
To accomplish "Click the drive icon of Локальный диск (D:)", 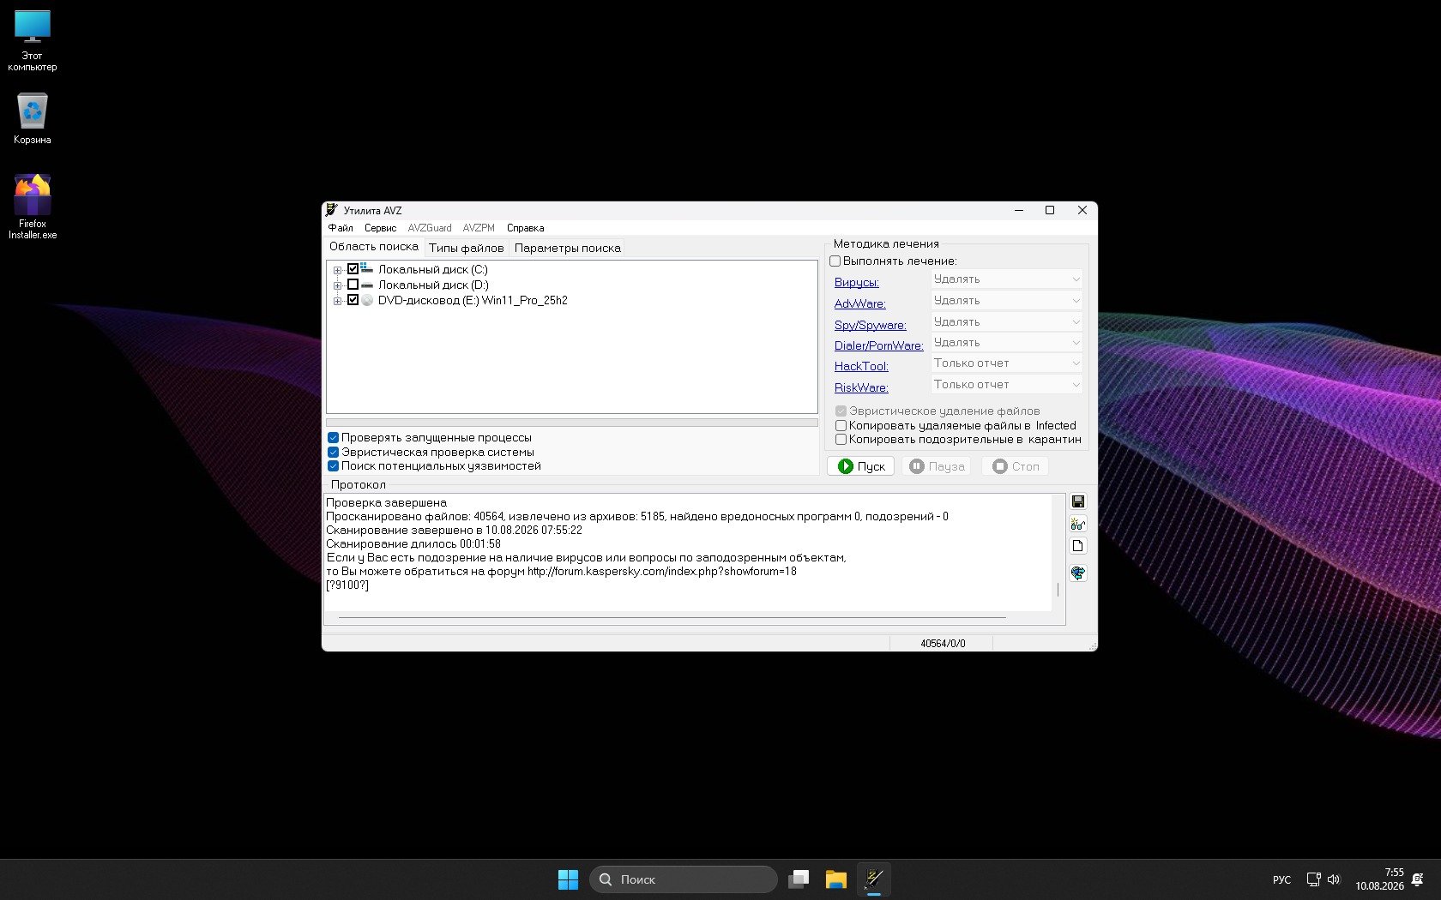I will pos(367,285).
